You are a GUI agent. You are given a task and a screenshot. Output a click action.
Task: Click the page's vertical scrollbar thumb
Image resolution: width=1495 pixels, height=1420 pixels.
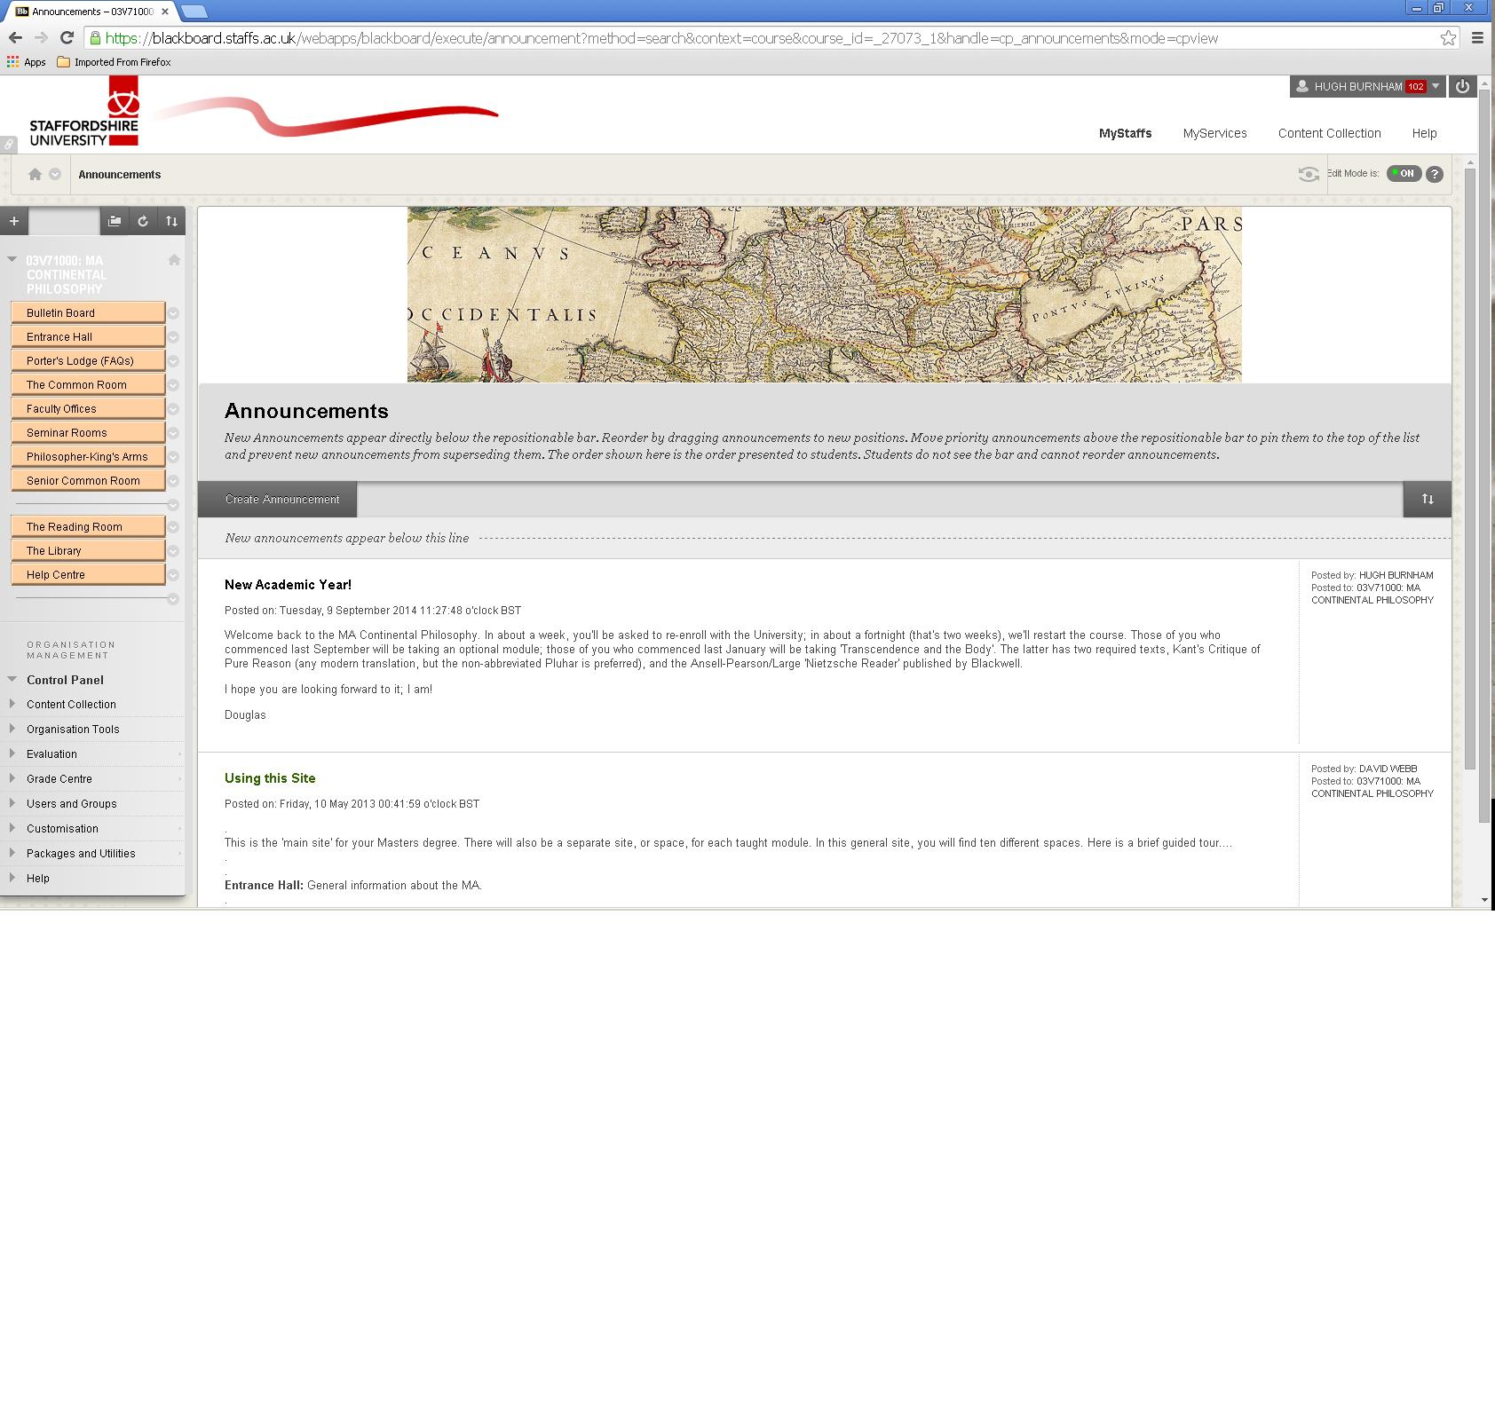coord(1470,470)
